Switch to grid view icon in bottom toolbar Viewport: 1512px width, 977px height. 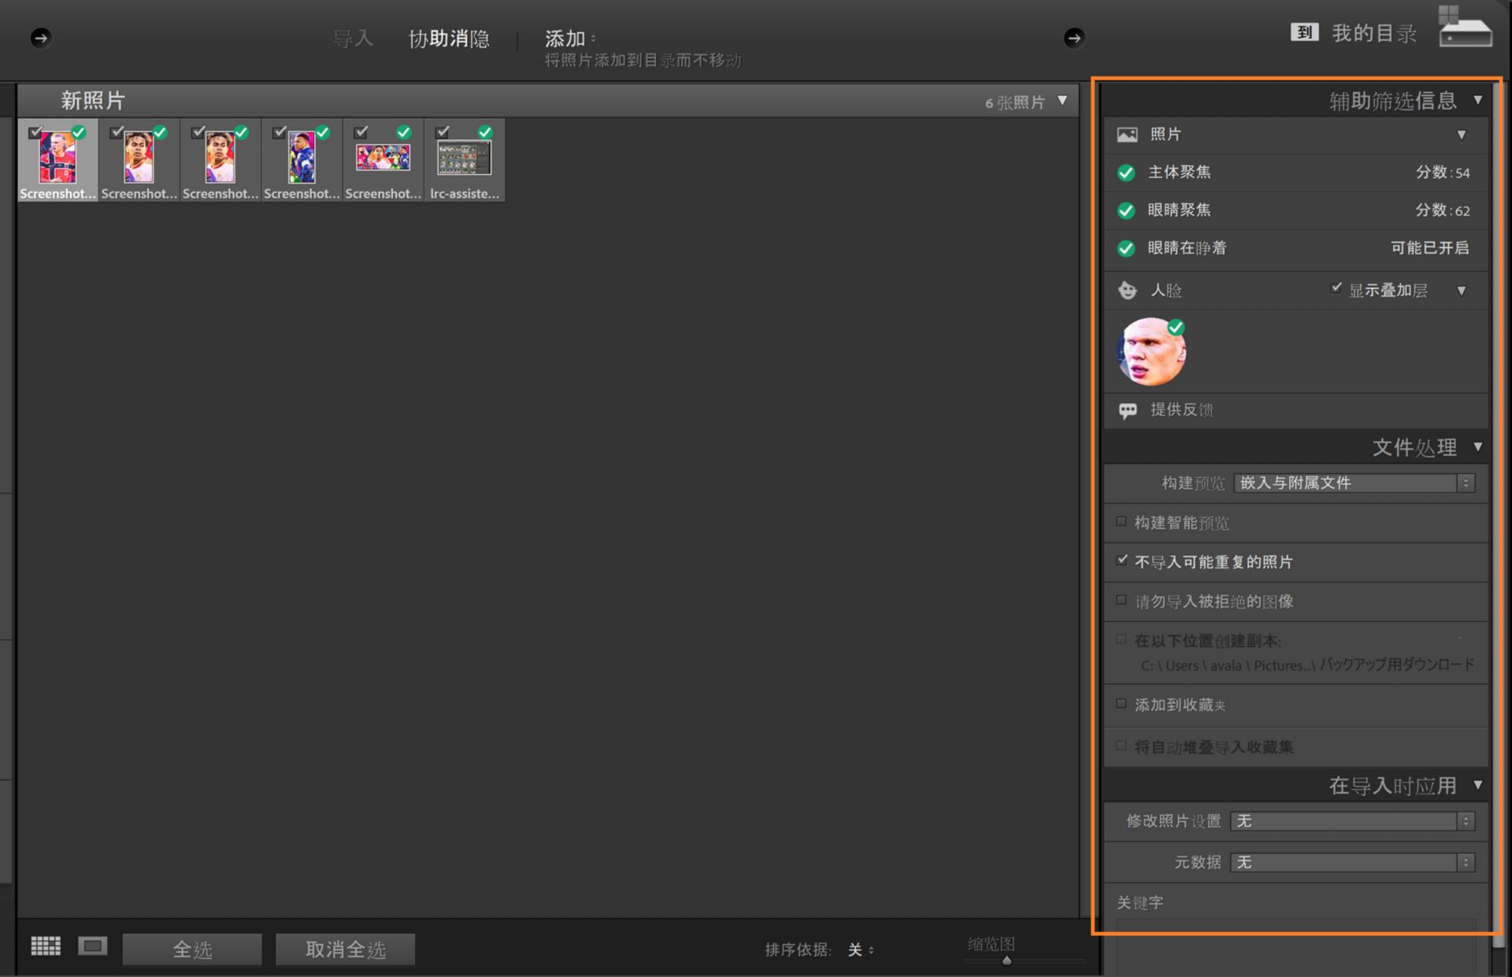tap(46, 946)
